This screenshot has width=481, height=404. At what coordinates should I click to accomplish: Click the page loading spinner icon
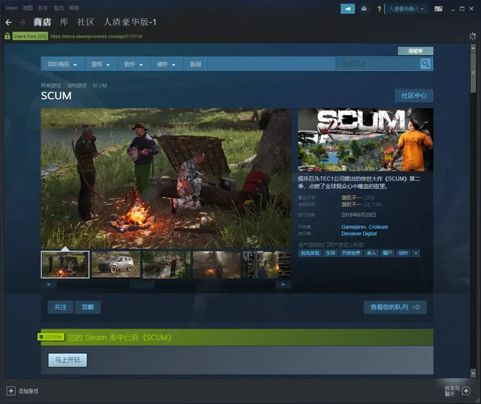[x=473, y=36]
